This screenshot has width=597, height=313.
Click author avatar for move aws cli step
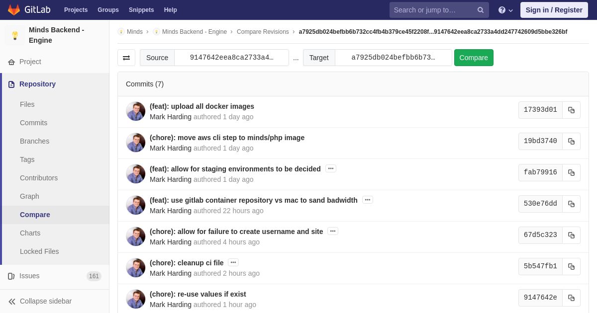tap(135, 143)
